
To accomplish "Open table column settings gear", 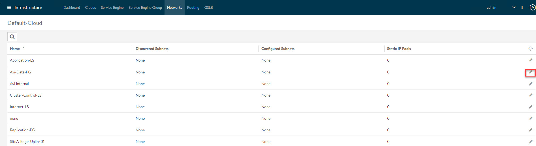I will click(x=530, y=49).
